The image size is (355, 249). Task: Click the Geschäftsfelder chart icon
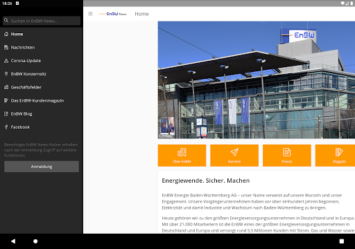(x=6, y=87)
